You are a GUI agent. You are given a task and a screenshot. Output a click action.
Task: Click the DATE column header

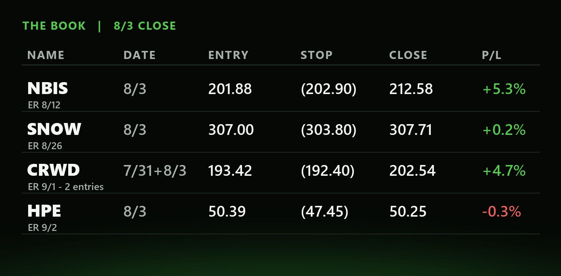coord(139,55)
